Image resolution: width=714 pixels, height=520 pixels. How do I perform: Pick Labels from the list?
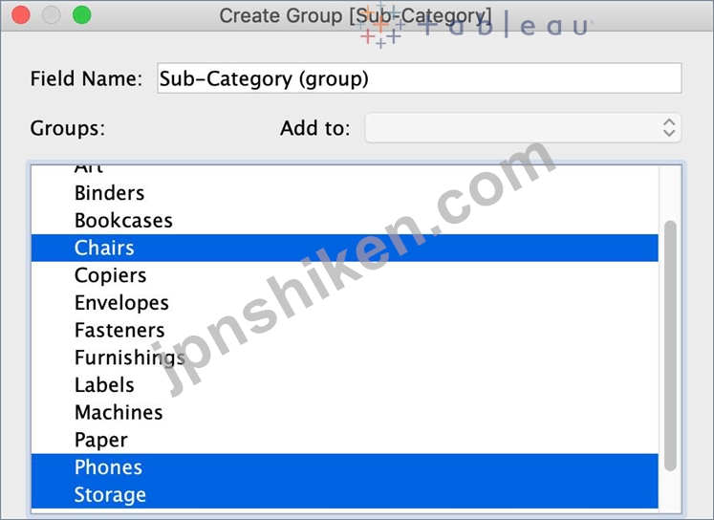tap(345, 385)
